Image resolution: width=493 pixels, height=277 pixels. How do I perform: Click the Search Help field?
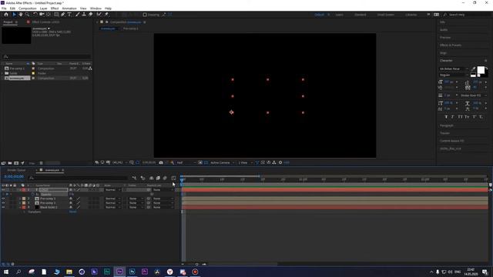pos(468,15)
